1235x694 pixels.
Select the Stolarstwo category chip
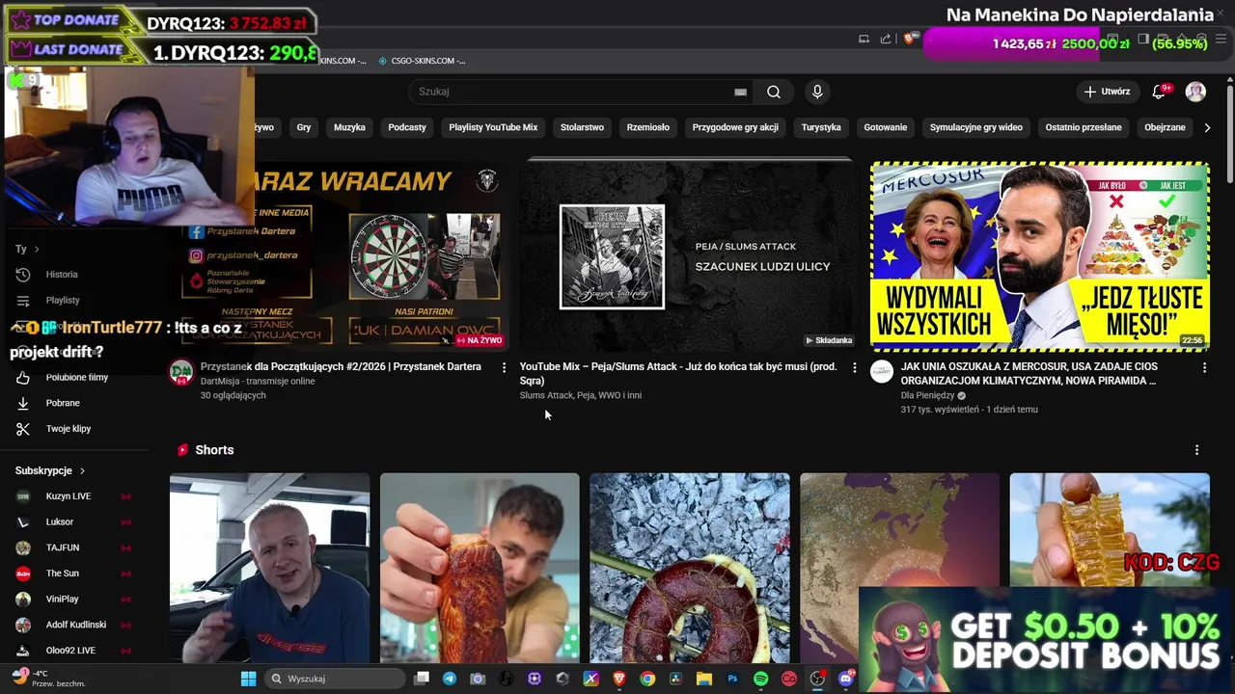click(x=582, y=127)
